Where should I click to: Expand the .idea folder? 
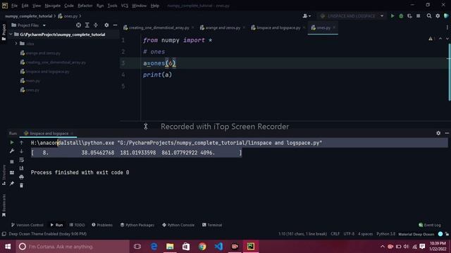tap(16, 44)
